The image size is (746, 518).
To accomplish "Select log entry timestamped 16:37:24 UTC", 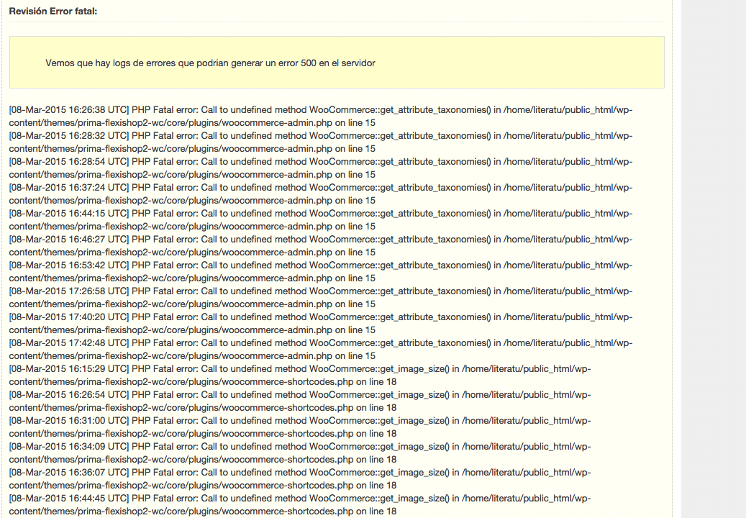I will 321,194.
